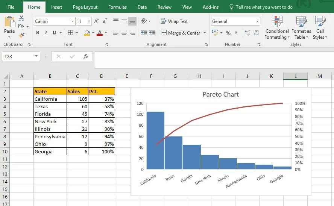
Task: Apply borders with the Borders icon
Action: tap(70, 33)
